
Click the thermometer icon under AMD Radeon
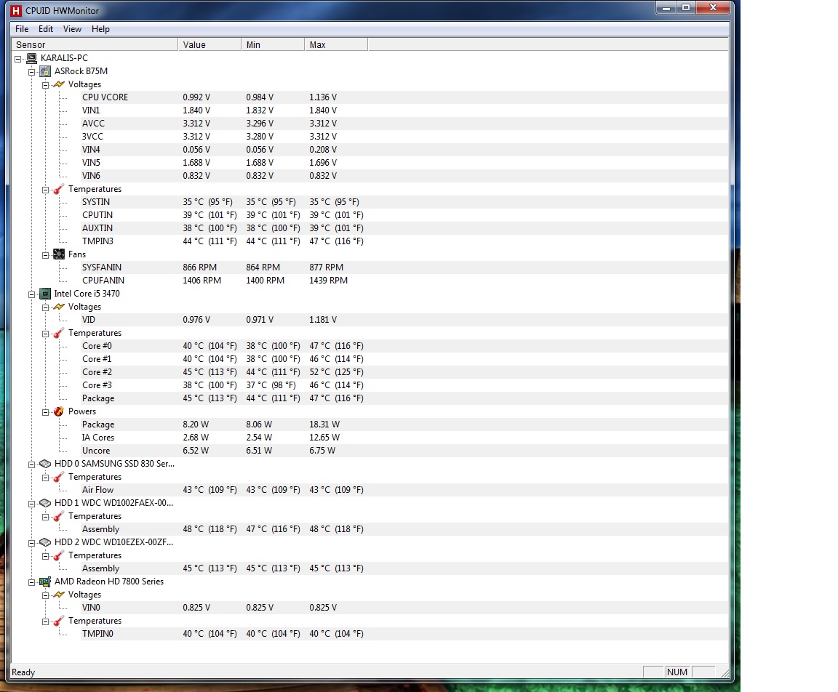coord(59,621)
